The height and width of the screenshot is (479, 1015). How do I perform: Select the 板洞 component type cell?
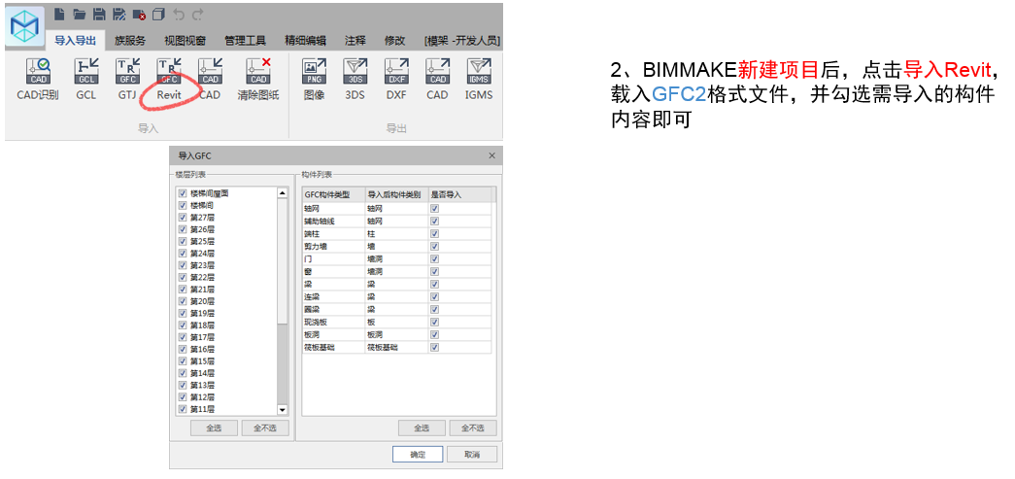tap(333, 334)
